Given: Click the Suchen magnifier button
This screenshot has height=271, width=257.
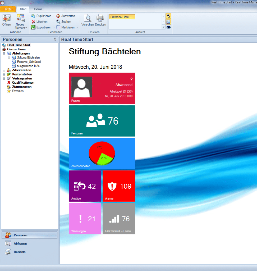Looking at the screenshot, I should tap(64, 22).
